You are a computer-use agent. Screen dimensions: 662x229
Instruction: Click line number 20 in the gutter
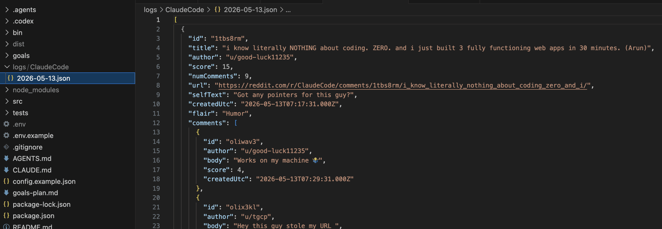coord(156,198)
